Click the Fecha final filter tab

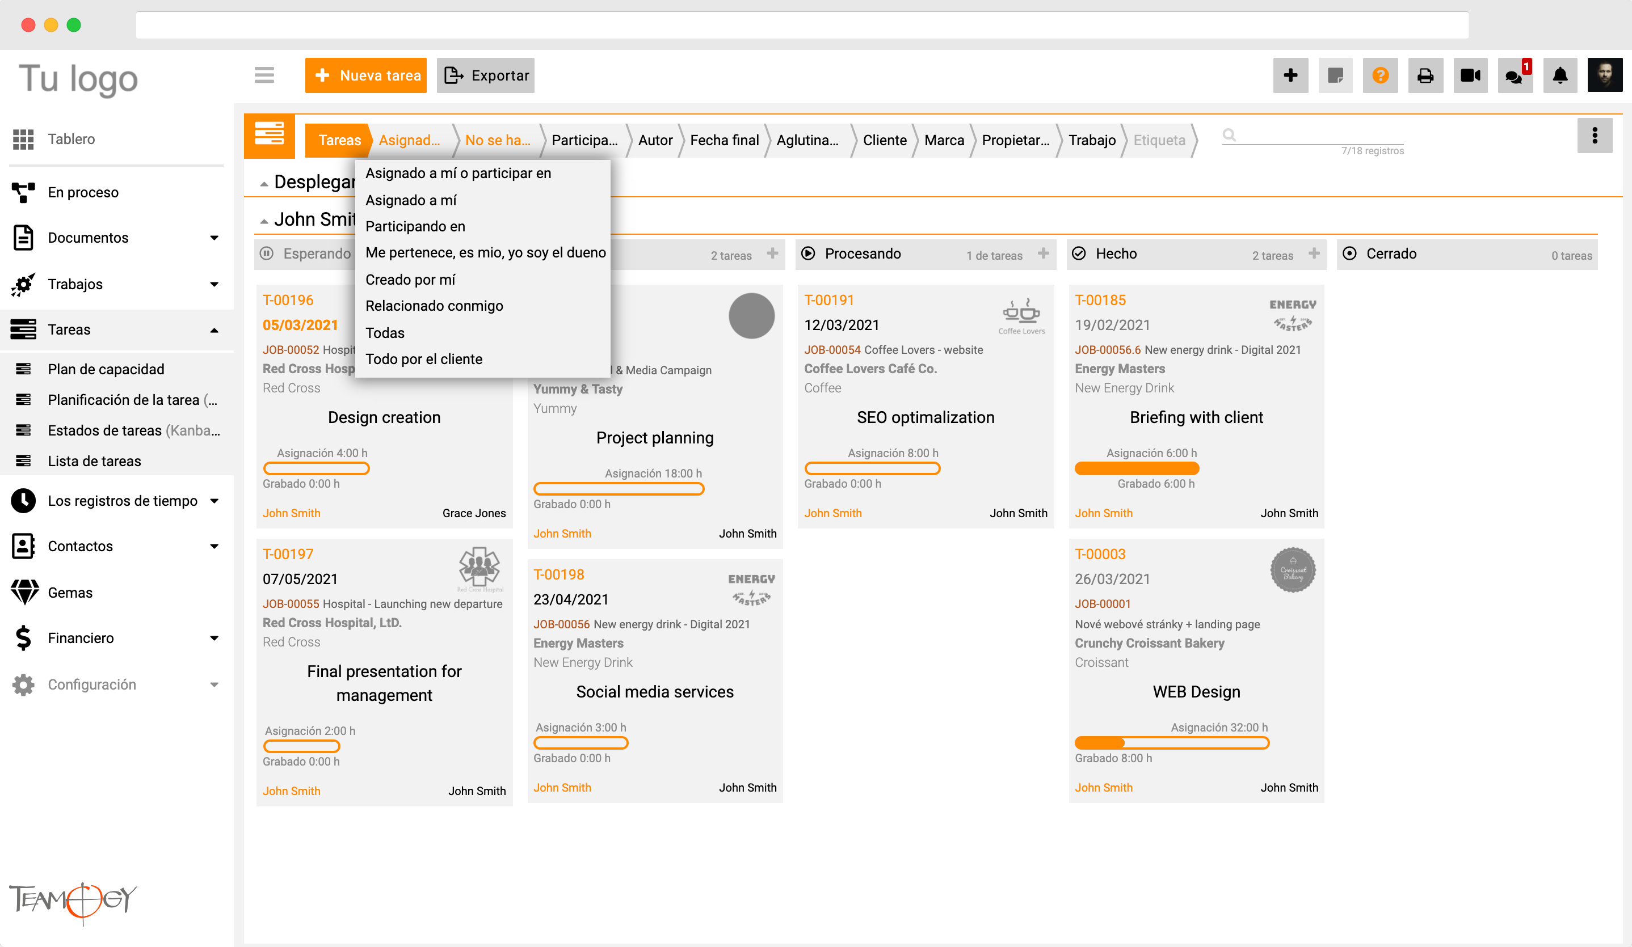point(724,141)
